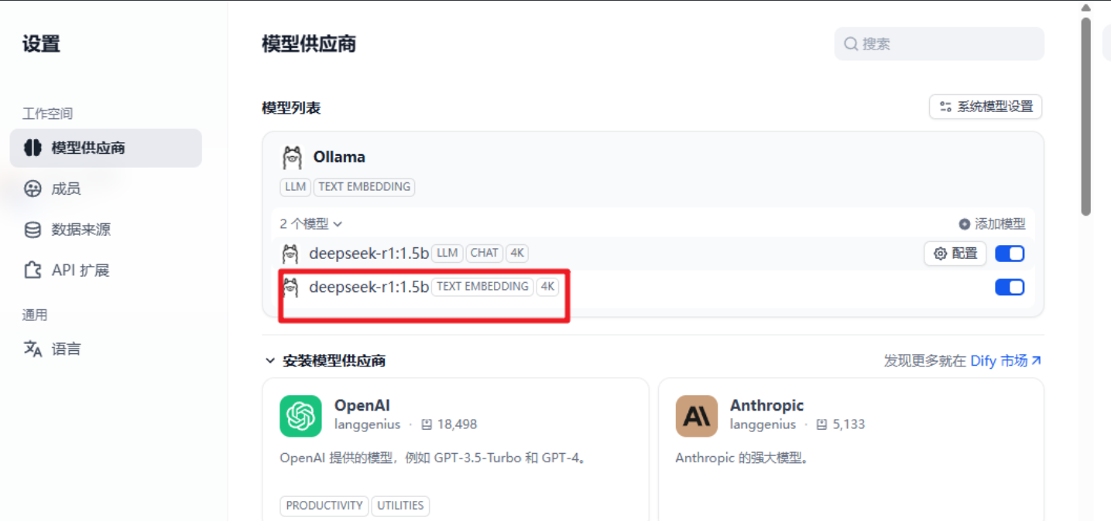Click langgenius author under Anthropic

point(763,424)
